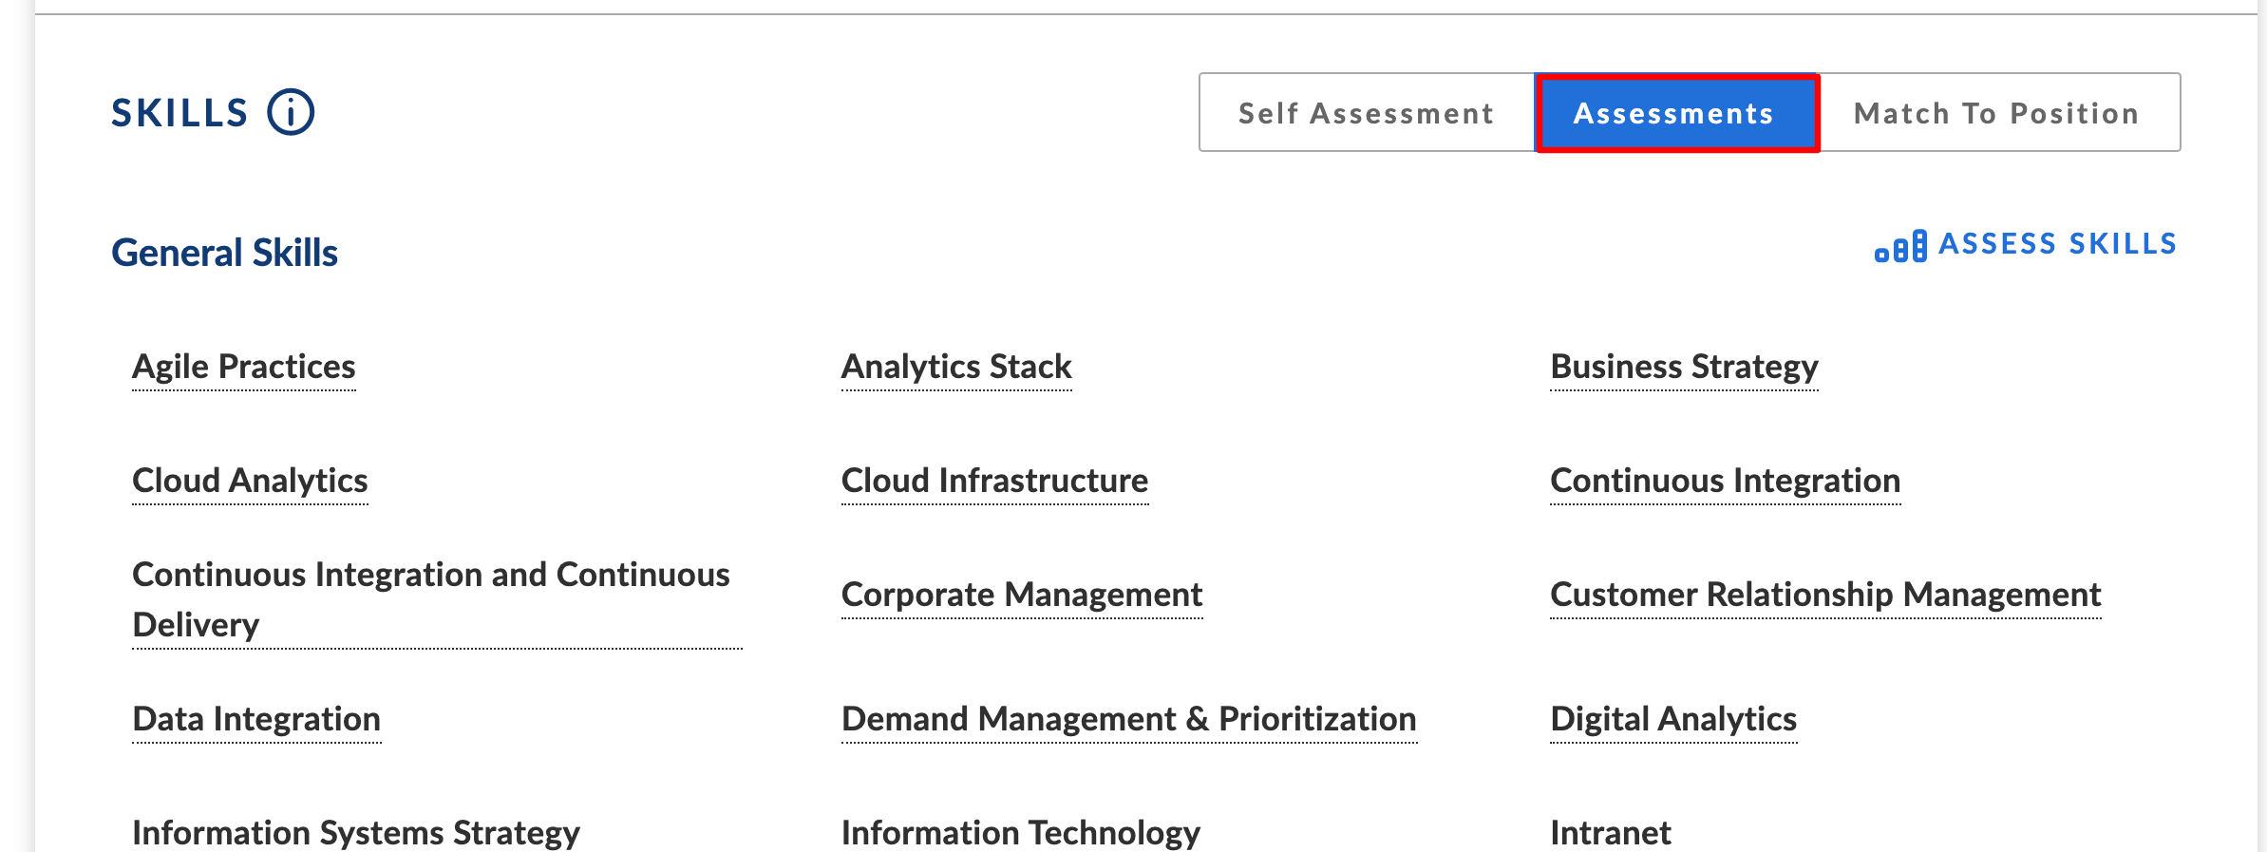Open Demand Management & Prioritization skill
2267x852 pixels.
(1129, 720)
